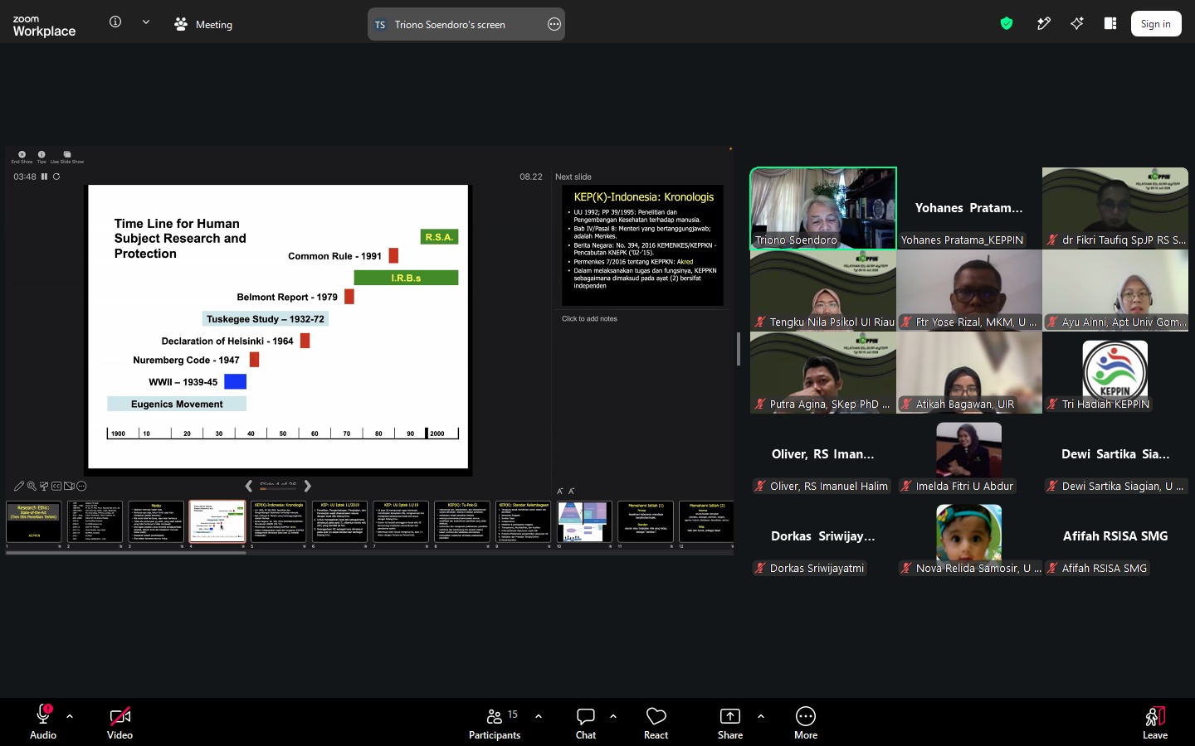Viewport: 1195px width, 746px height.
Task: Pause the presentation timer
Action: (45, 177)
